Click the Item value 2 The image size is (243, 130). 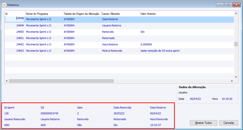[78, 113]
